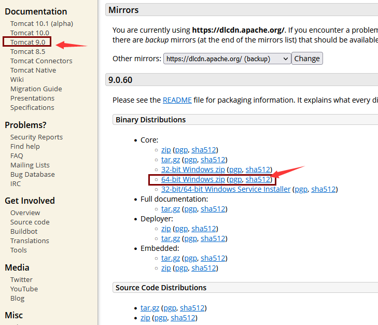Screen dimensions: 378x325
Task: Click the Change mirror button
Action: [x=307, y=59]
